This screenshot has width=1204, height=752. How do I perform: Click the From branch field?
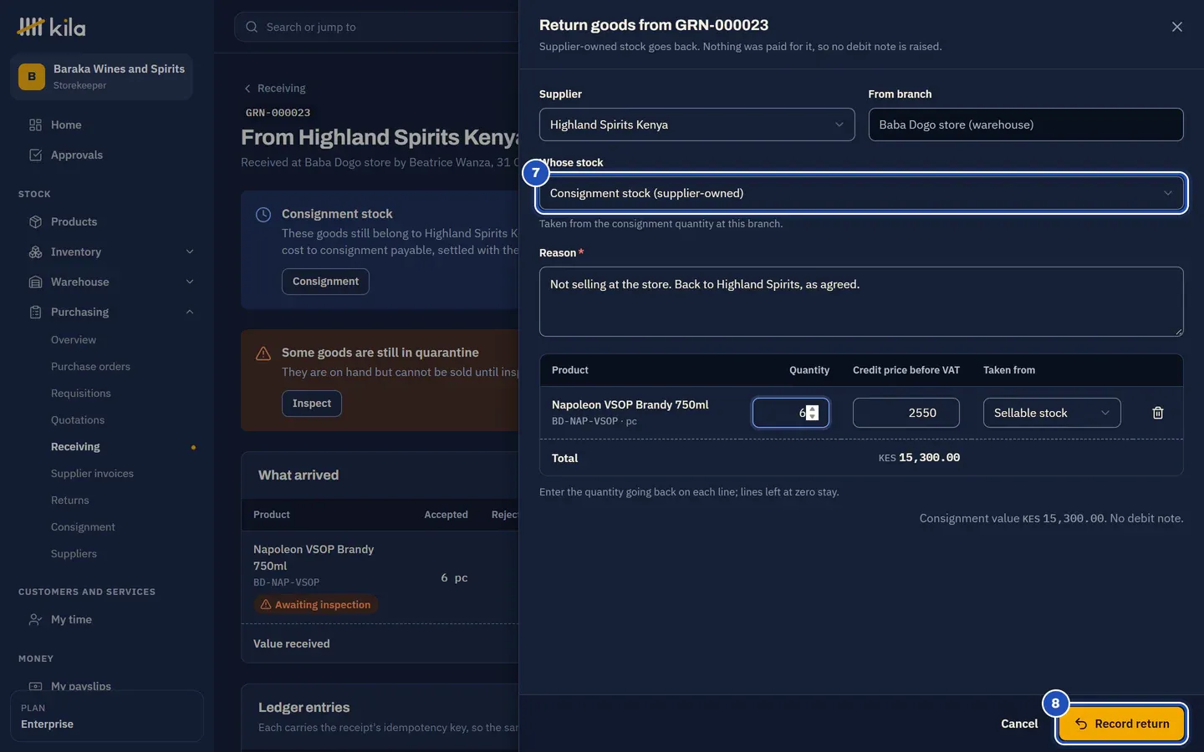point(1026,124)
